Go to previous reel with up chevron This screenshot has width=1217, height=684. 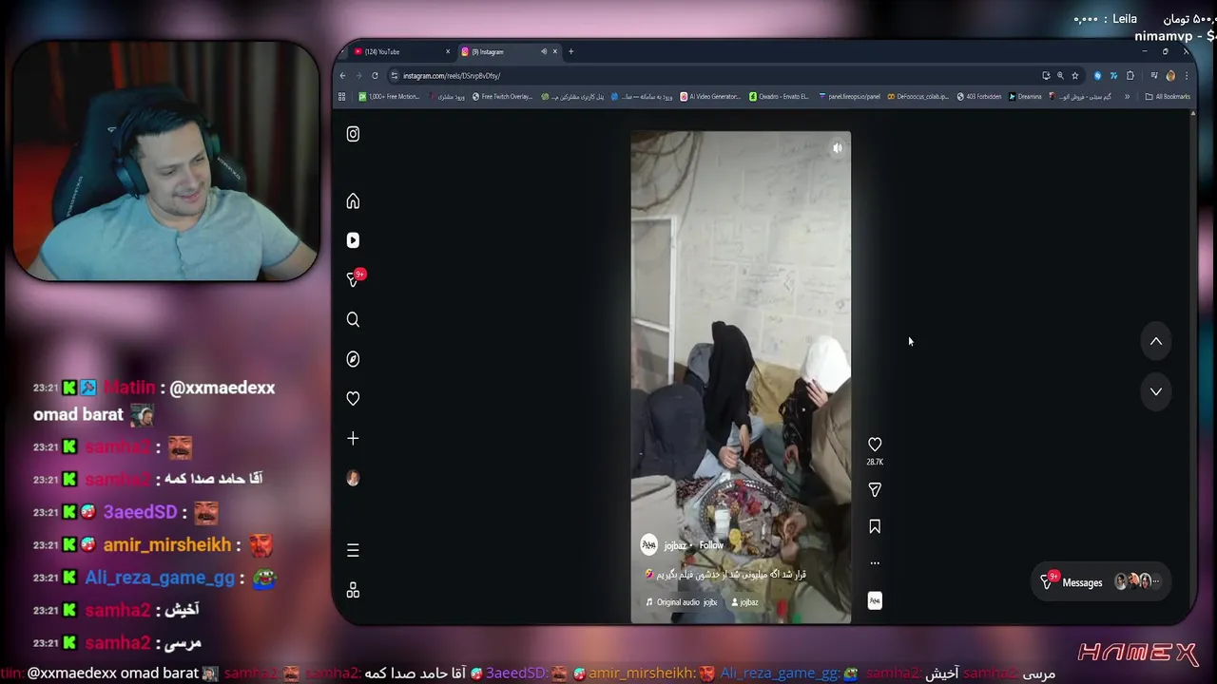1156,341
